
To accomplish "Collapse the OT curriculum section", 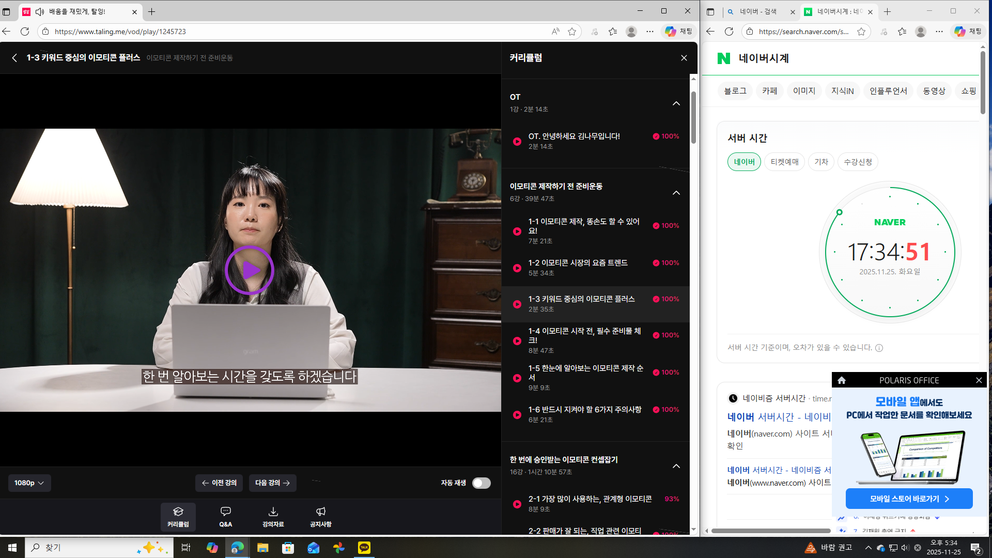I will 676,103.
